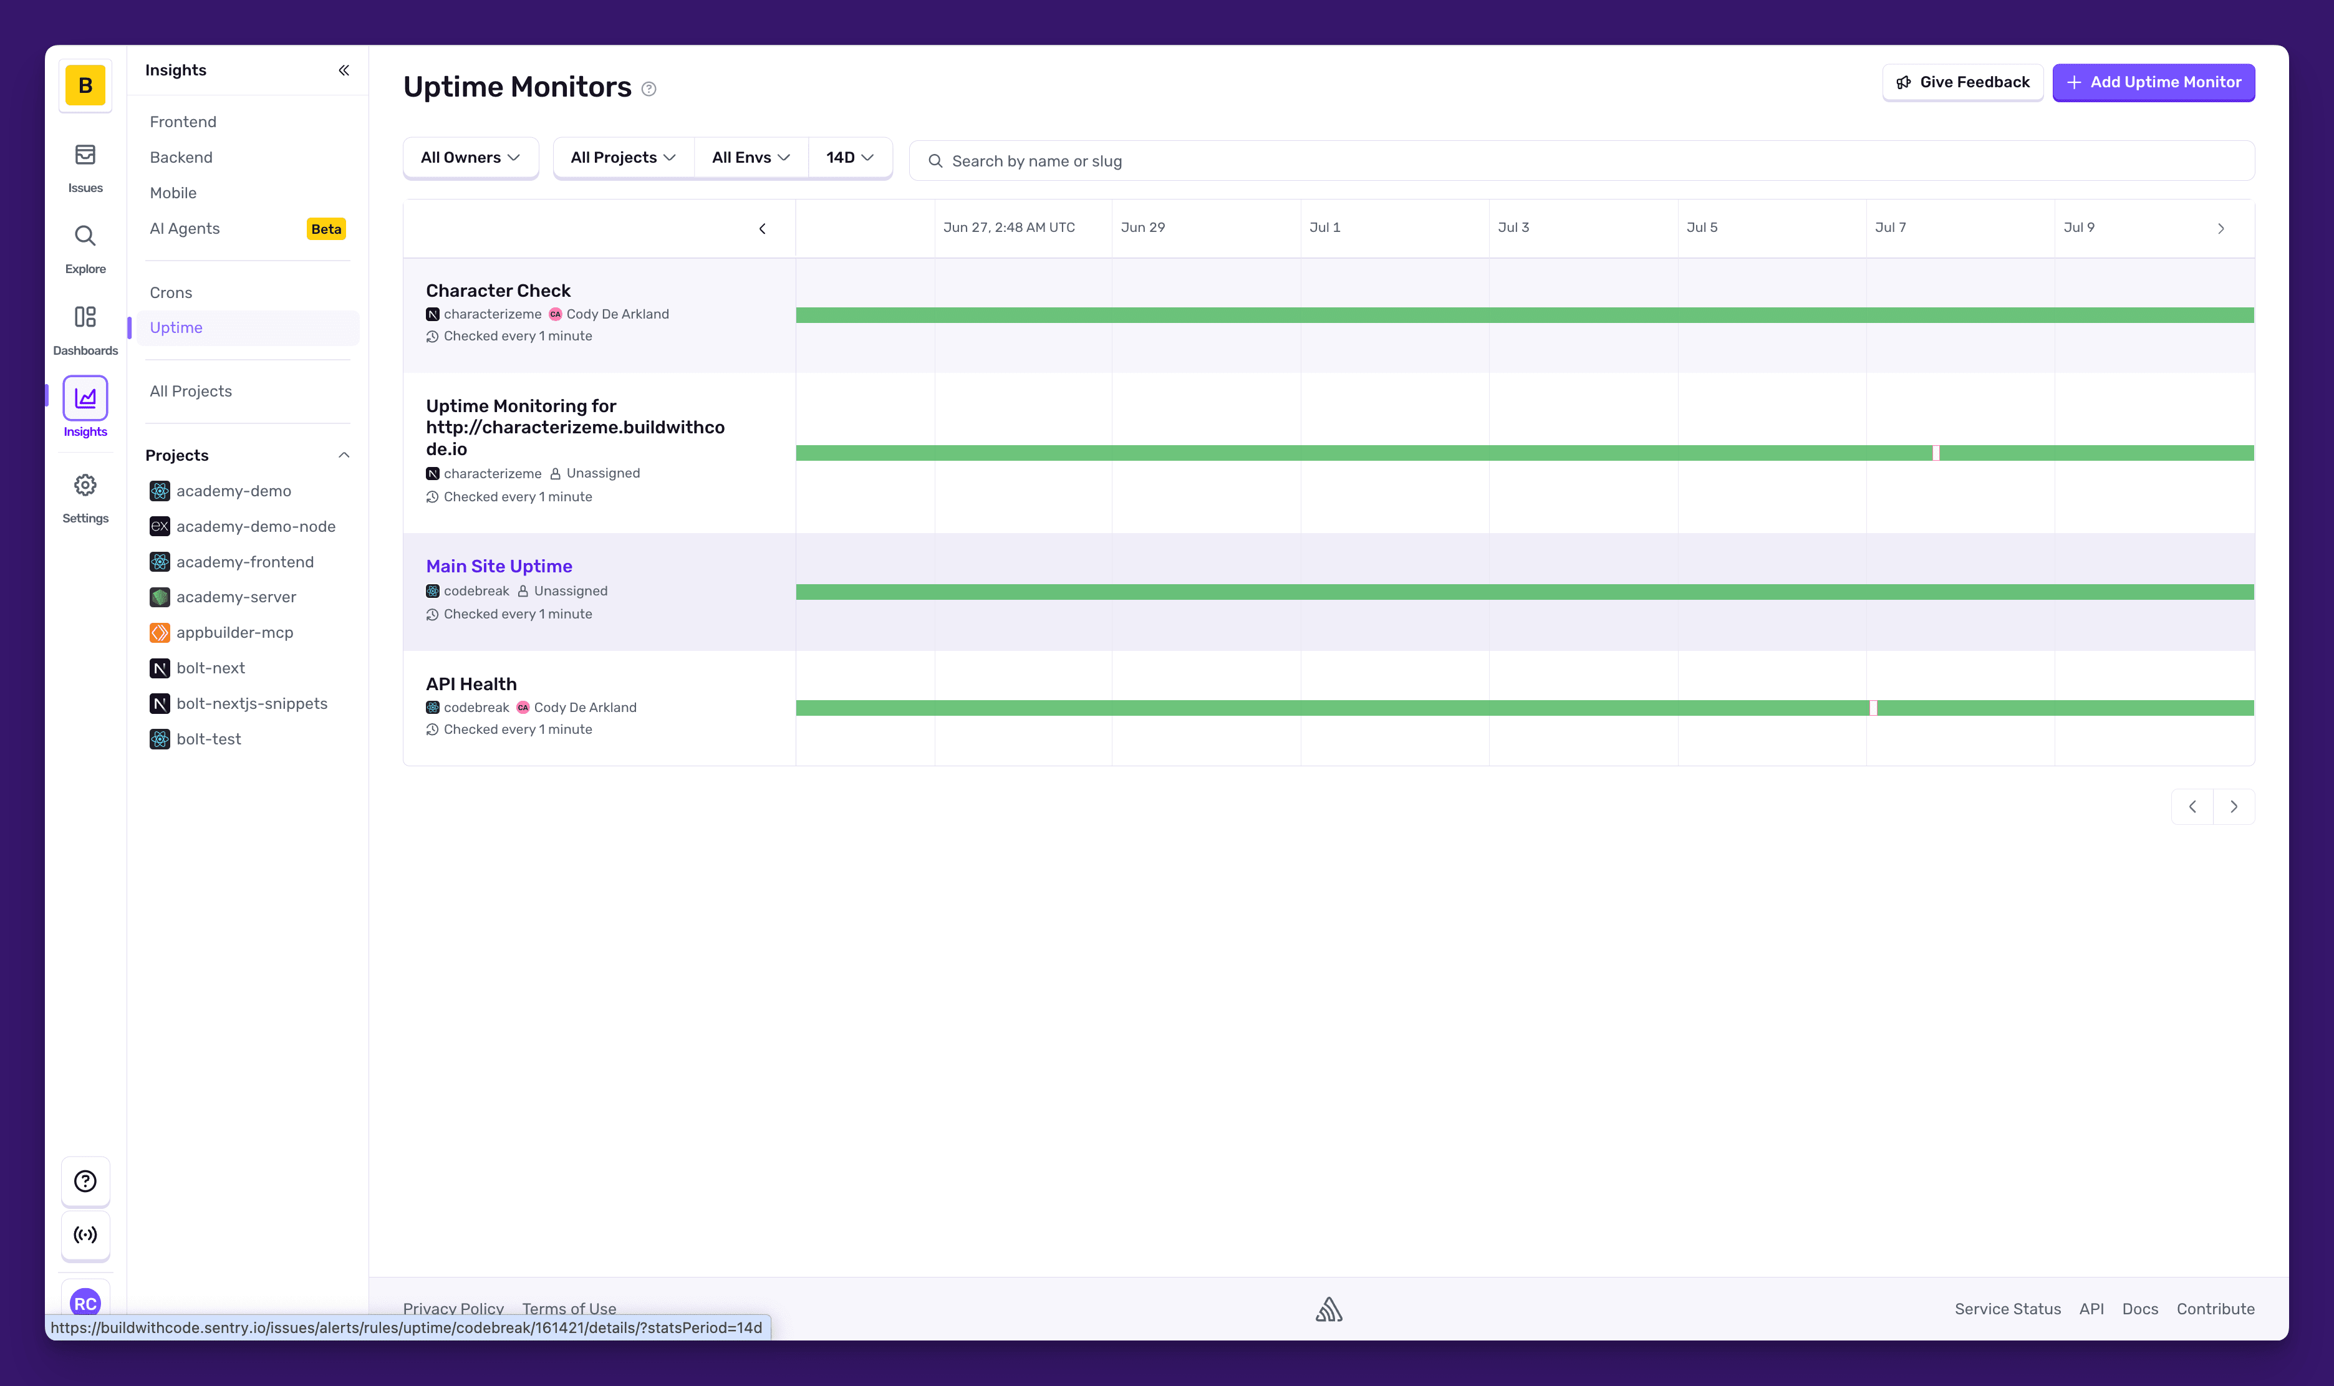2334x1386 pixels.
Task: Open the bolt-nextjs-snippets project
Action: pos(239,703)
